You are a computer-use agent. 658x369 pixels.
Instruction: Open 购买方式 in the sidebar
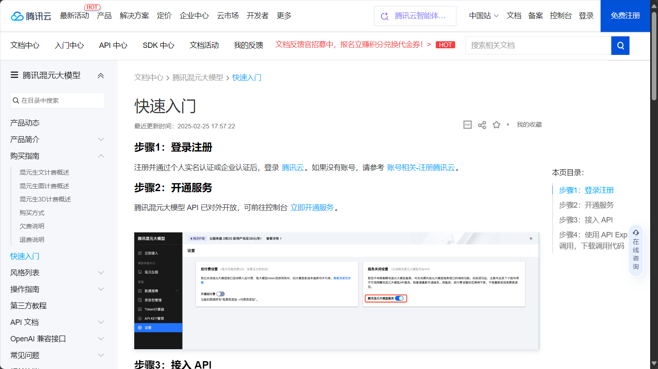(32, 213)
